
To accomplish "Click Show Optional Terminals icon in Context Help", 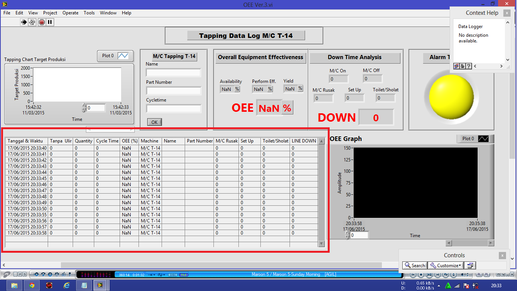I will tap(457, 66).
